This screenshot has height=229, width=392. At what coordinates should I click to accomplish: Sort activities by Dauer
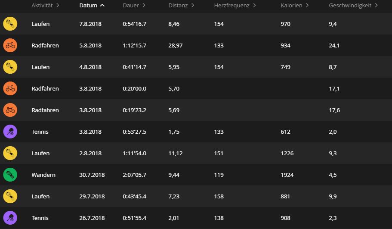tap(134, 6)
